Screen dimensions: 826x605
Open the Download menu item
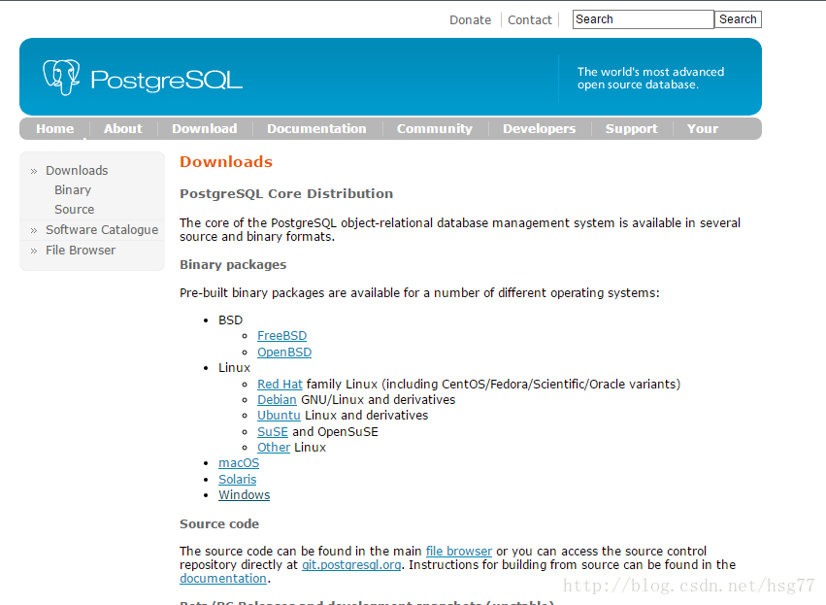pyautogui.click(x=205, y=128)
